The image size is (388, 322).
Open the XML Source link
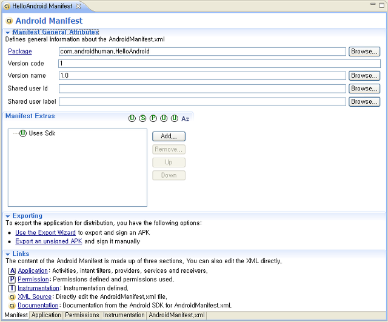coord(35,297)
